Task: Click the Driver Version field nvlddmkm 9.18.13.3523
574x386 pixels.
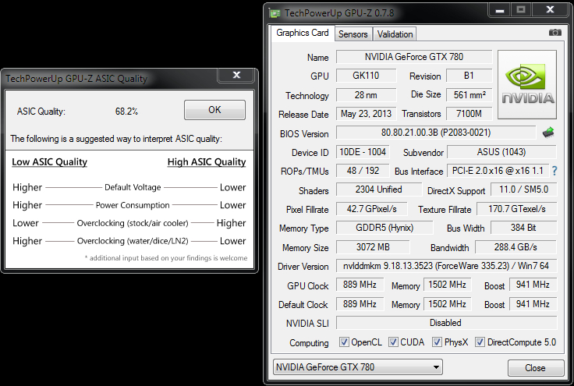Action: [446, 266]
